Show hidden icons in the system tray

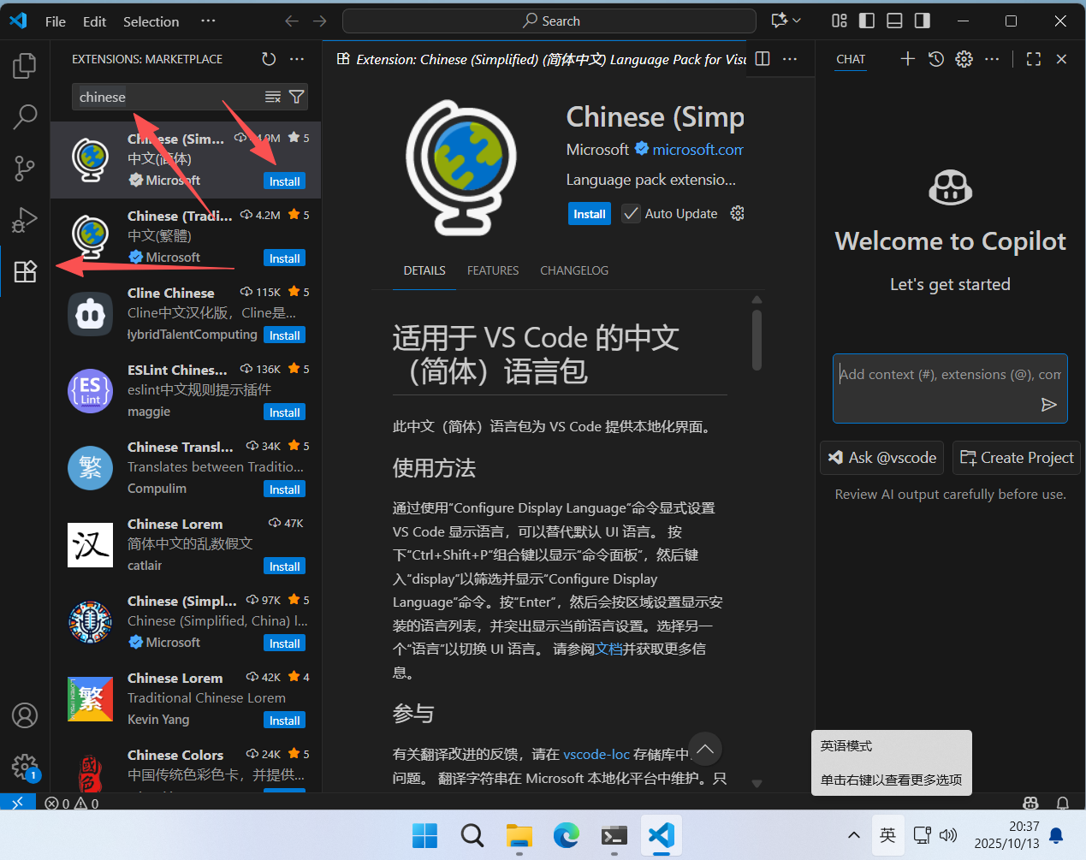[x=853, y=835]
